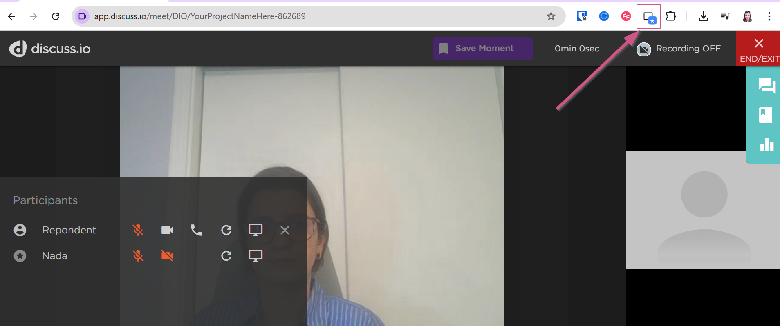The height and width of the screenshot is (326, 780).
Task: Go back with browser back arrow
Action: [11, 16]
